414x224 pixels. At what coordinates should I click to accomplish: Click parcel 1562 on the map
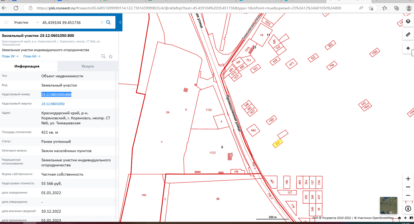tap(375, 52)
